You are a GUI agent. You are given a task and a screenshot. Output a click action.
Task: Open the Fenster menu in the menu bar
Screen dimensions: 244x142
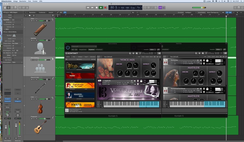coord(35,1)
